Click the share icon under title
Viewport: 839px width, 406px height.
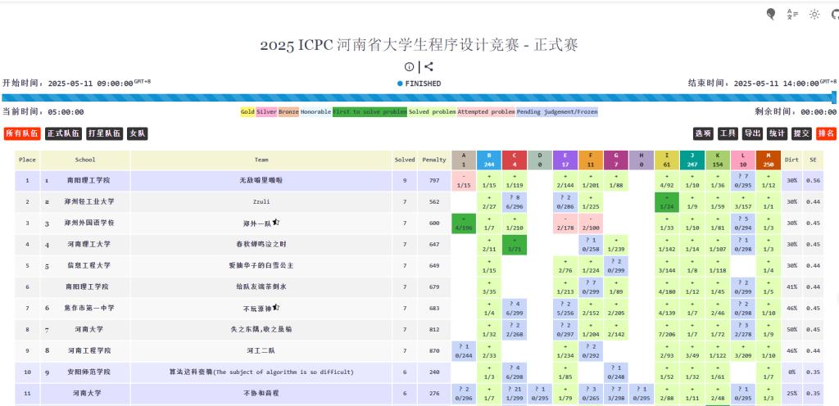coord(429,67)
